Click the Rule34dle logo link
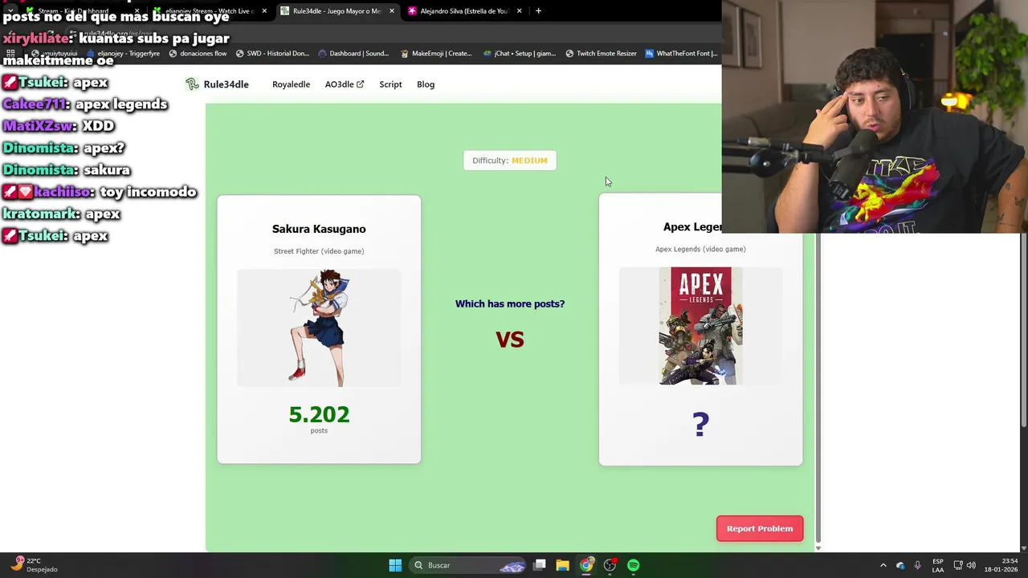This screenshot has width=1028, height=578. coord(217,84)
